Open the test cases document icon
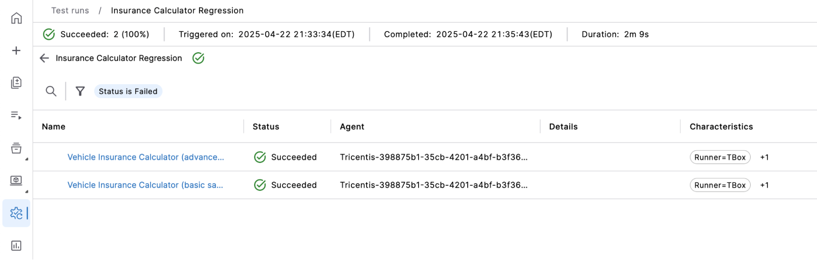Image resolution: width=817 pixels, height=260 pixels. pos(16,83)
